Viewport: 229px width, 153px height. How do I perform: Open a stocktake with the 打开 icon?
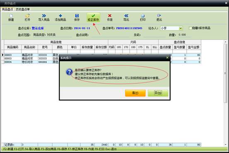click(x=27, y=16)
